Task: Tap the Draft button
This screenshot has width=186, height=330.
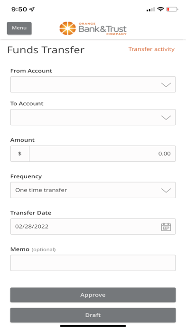Action: coord(93,315)
